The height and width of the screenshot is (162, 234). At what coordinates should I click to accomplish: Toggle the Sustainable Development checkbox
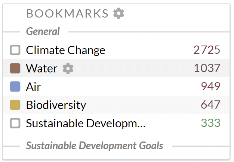point(15,123)
